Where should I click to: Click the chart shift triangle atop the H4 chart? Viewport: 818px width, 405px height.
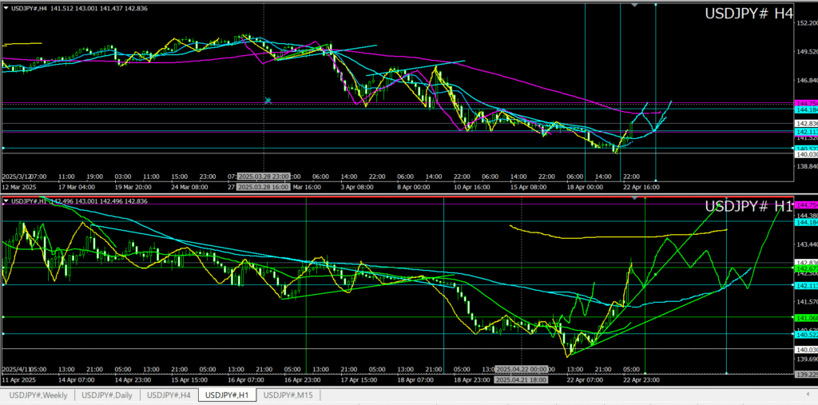[x=634, y=5]
